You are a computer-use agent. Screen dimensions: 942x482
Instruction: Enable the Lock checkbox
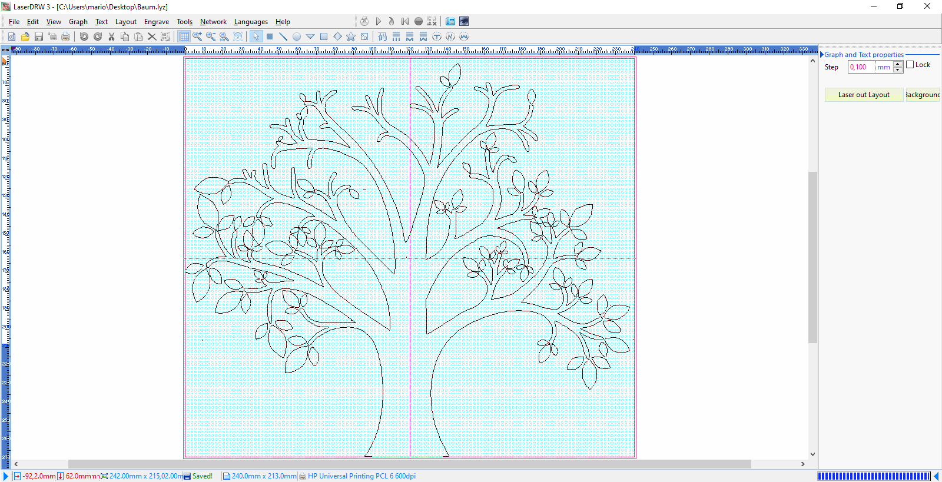[910, 65]
